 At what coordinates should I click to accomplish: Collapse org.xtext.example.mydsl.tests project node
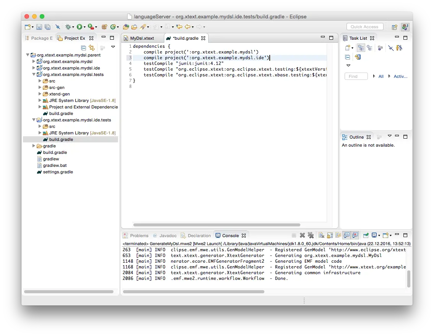click(34, 74)
